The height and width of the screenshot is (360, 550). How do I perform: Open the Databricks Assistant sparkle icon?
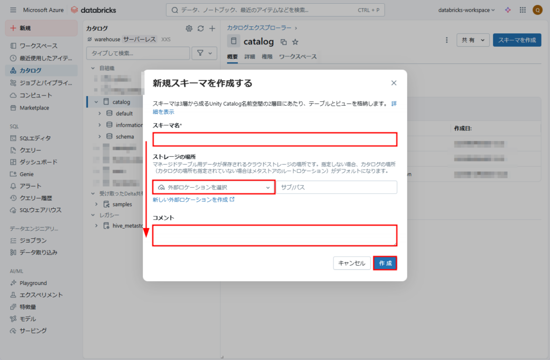click(x=508, y=10)
